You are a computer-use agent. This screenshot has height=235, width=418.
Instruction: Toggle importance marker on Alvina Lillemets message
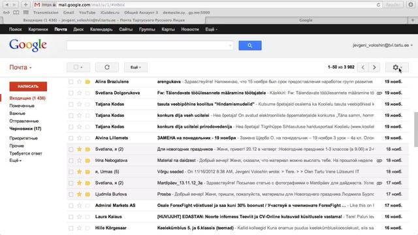coord(88,138)
